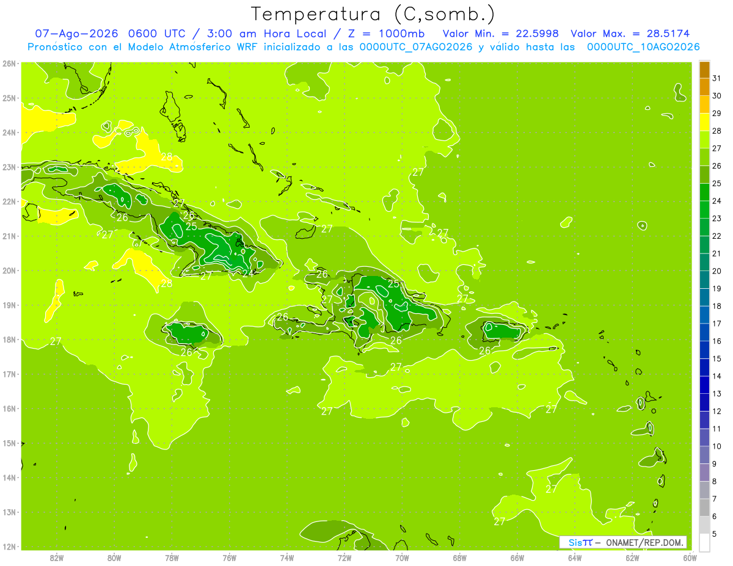Click the amber 29–30 legend swatch
The width and height of the screenshot is (733, 566).
pos(704,104)
